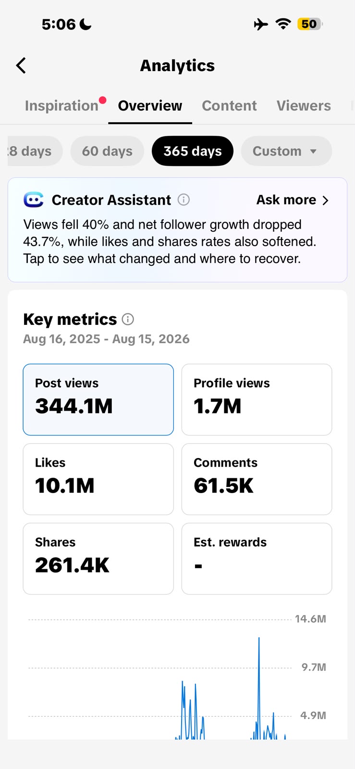The image size is (355, 769).
Task: Select the Likes metric card
Action: click(98, 479)
